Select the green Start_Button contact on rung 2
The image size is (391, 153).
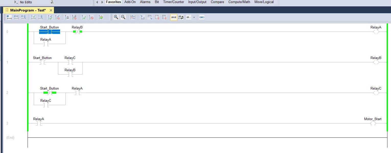pyautogui.click(x=50, y=93)
